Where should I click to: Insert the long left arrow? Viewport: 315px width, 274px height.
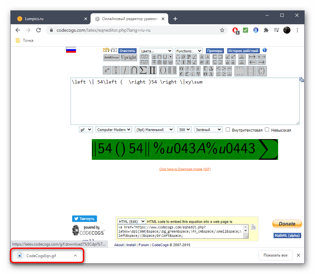pos(252,62)
